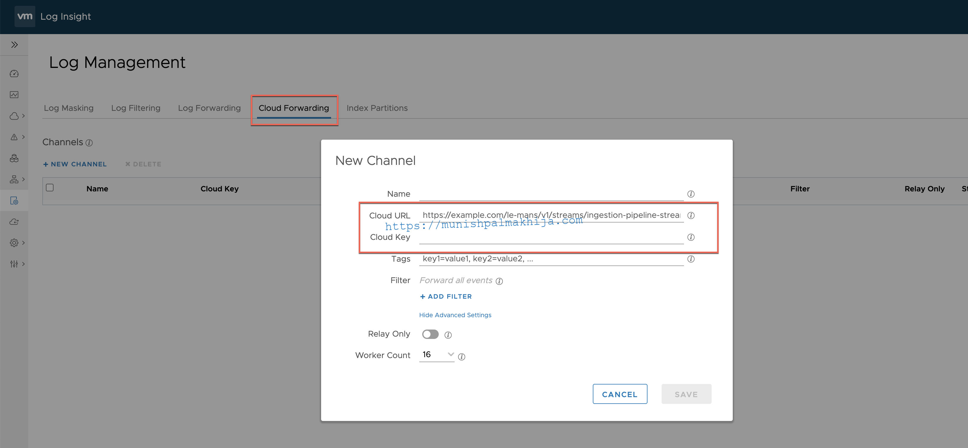The width and height of the screenshot is (968, 448).
Task: Focus the Cloud URL input field
Action: click(x=551, y=215)
